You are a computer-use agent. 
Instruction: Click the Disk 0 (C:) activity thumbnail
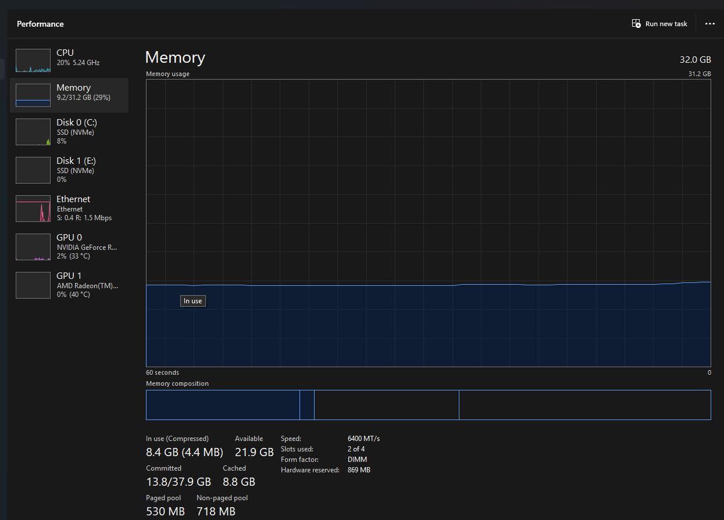tap(33, 132)
